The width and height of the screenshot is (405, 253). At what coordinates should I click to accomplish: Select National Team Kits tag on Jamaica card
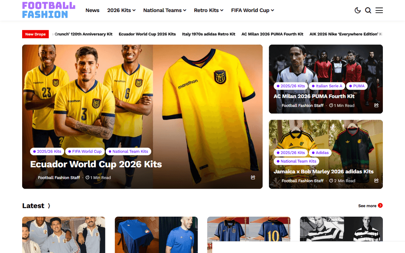tap(297, 161)
